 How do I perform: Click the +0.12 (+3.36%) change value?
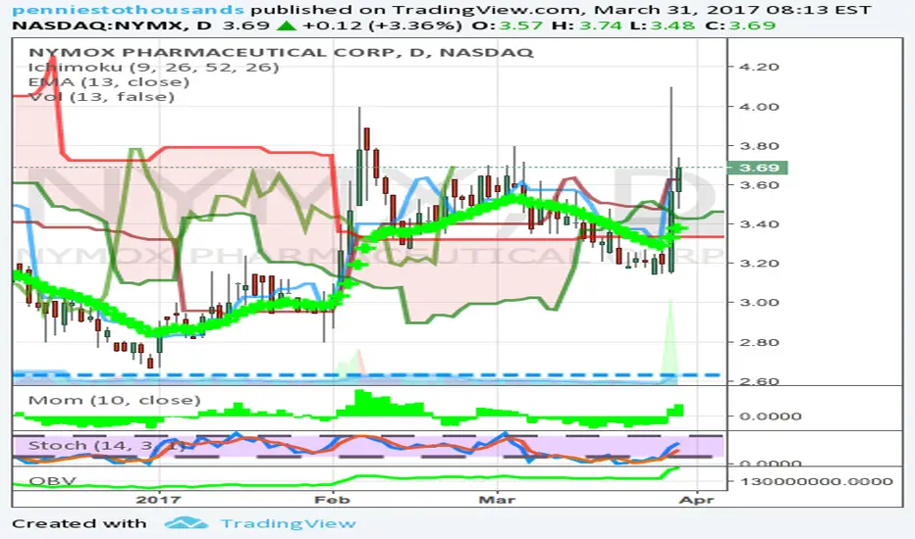382,25
